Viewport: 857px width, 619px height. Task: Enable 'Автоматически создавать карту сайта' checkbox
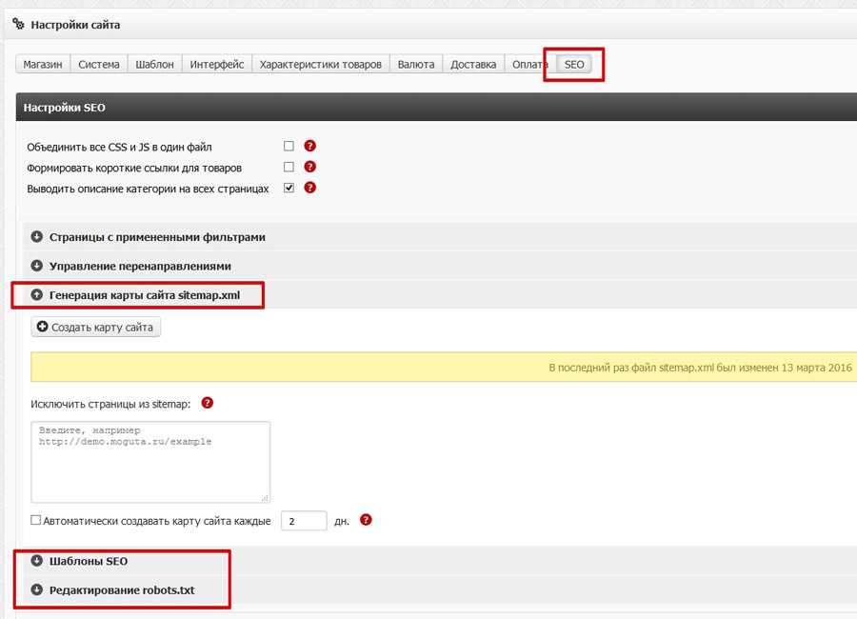[36, 521]
